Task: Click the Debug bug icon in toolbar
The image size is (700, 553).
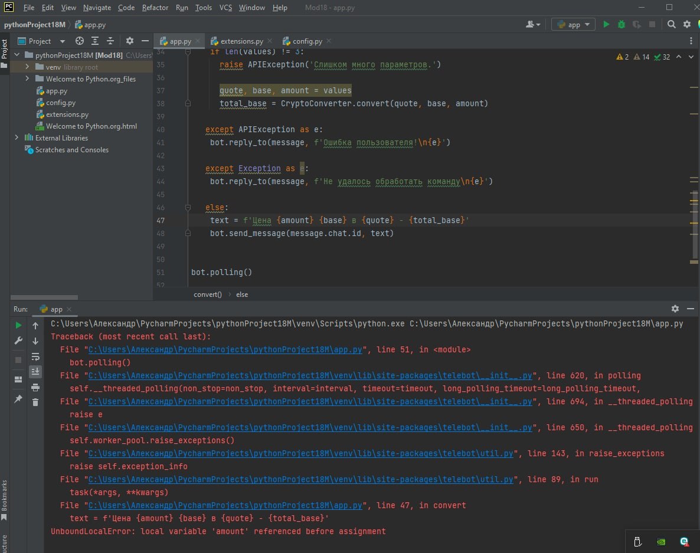Action: click(622, 24)
